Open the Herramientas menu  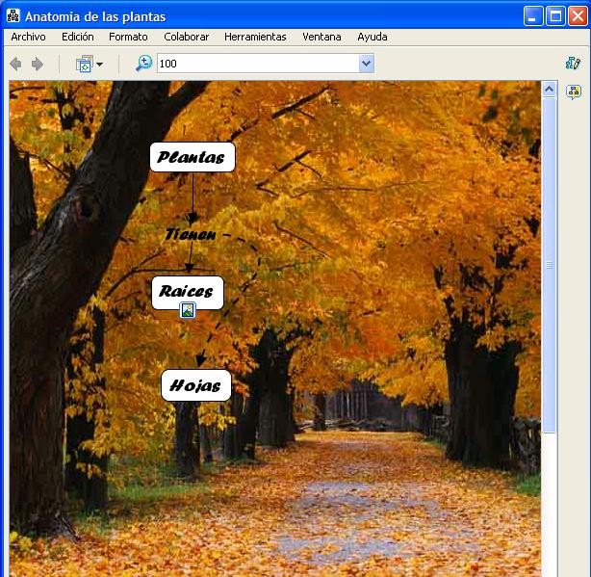tap(255, 37)
